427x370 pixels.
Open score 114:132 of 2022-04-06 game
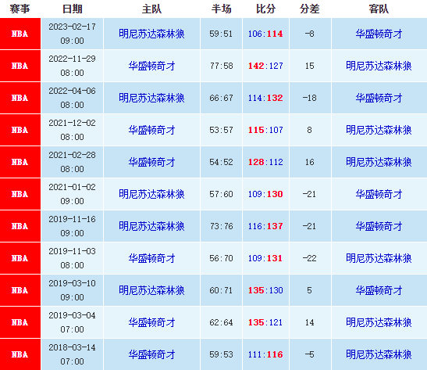pos(265,98)
